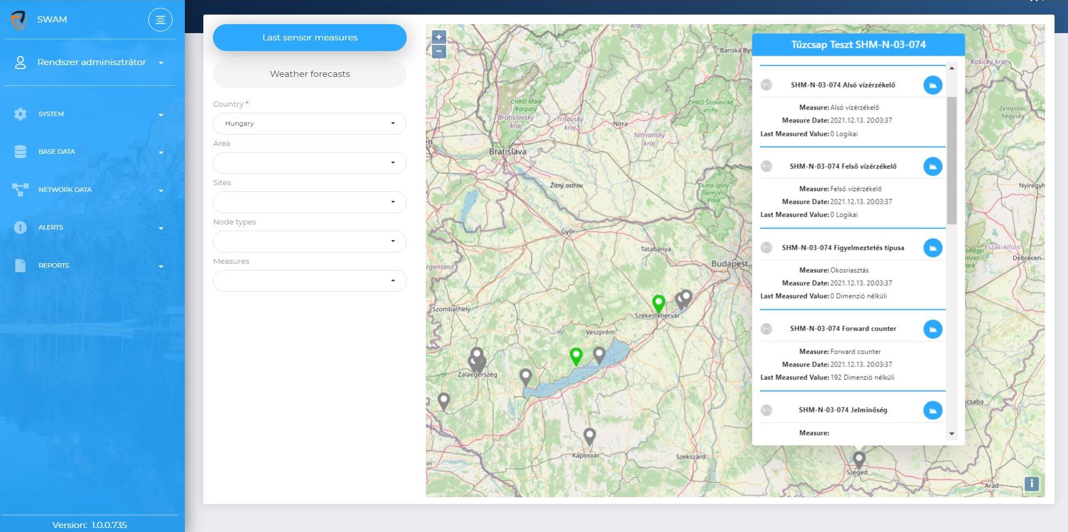Toggle the sidebar hamburger menu button
The height and width of the screenshot is (532, 1068).
(160, 20)
